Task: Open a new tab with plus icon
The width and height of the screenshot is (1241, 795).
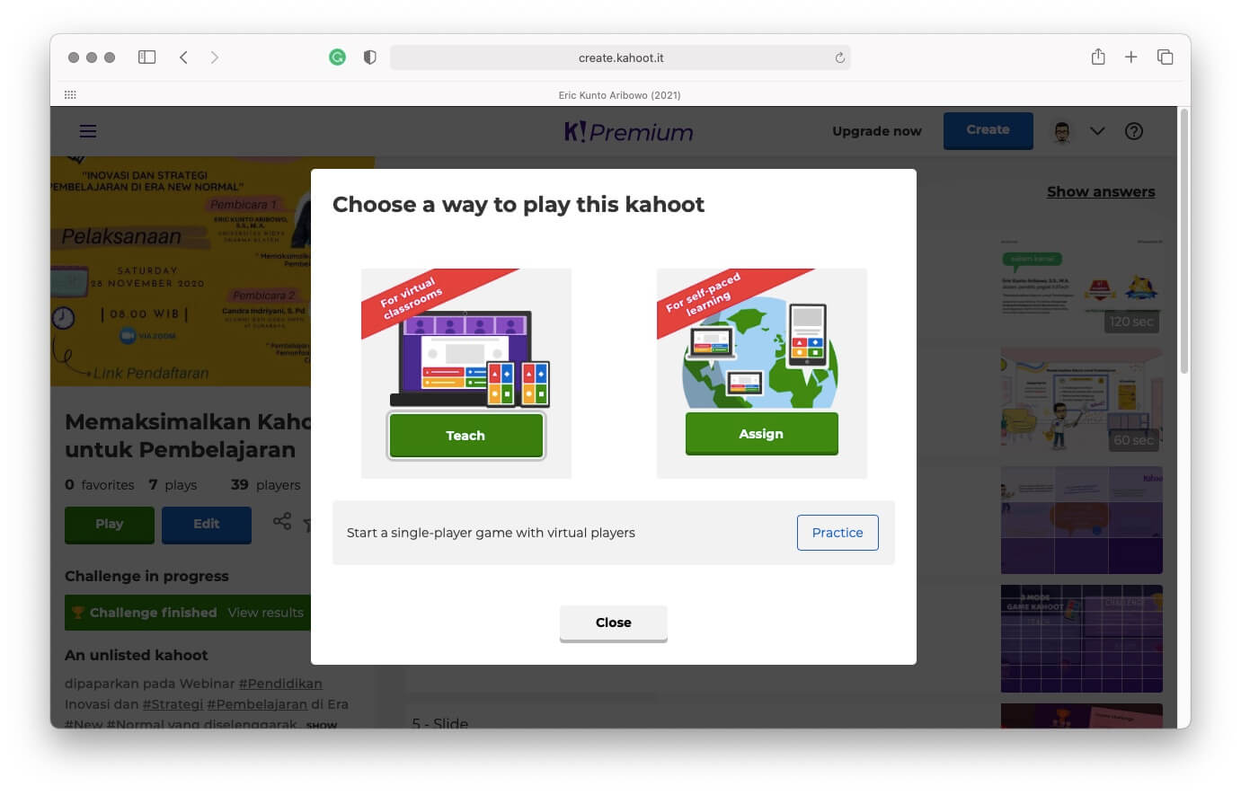Action: click(x=1131, y=57)
